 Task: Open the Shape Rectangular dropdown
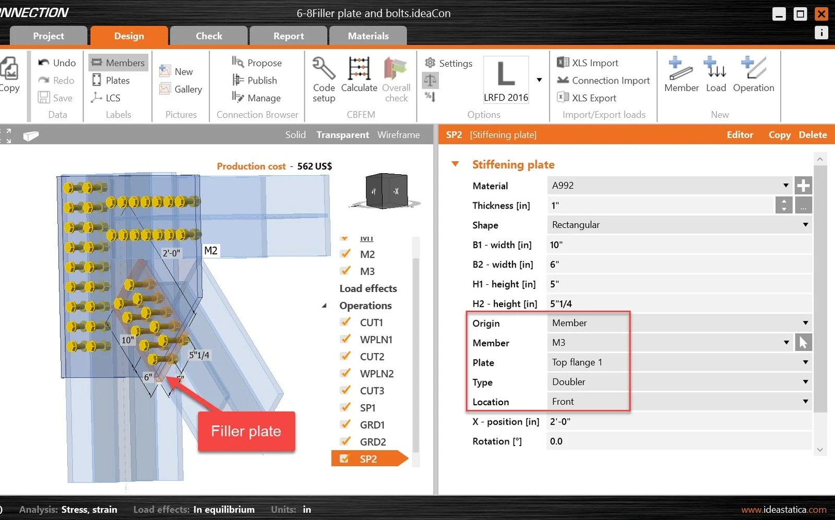679,225
